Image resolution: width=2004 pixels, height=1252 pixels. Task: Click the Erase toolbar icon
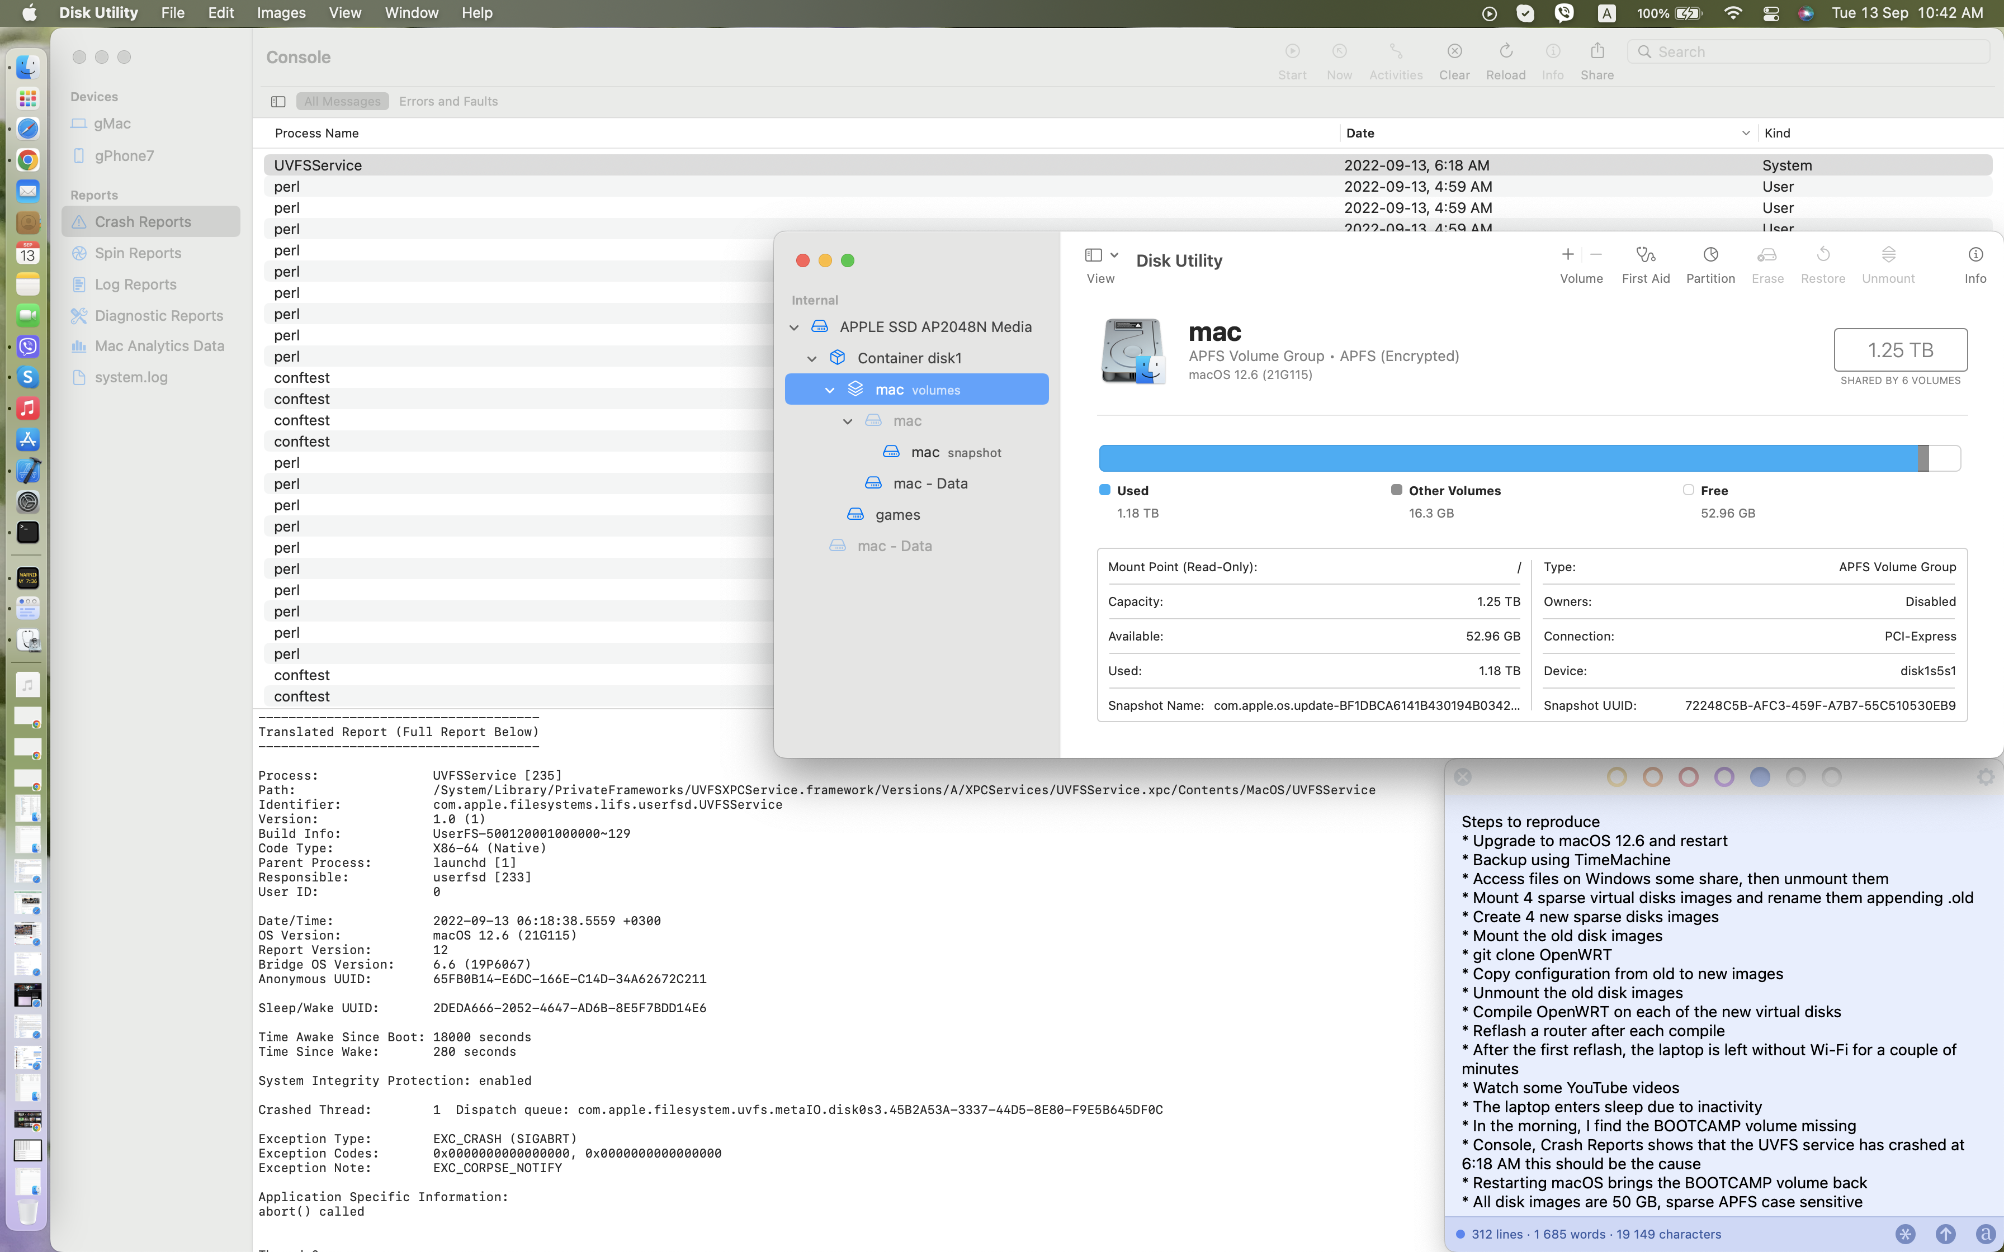1767,255
